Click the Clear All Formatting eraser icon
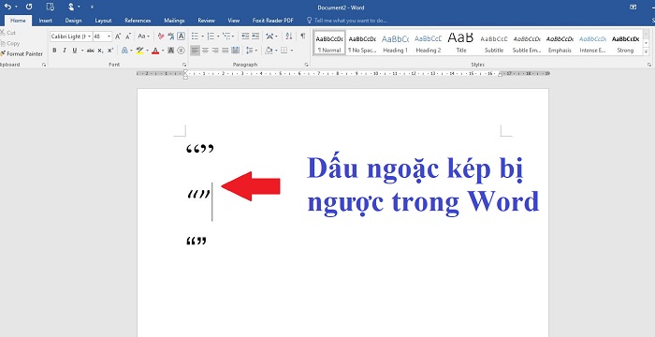Screen dimensions: 655x337 (x=161, y=37)
